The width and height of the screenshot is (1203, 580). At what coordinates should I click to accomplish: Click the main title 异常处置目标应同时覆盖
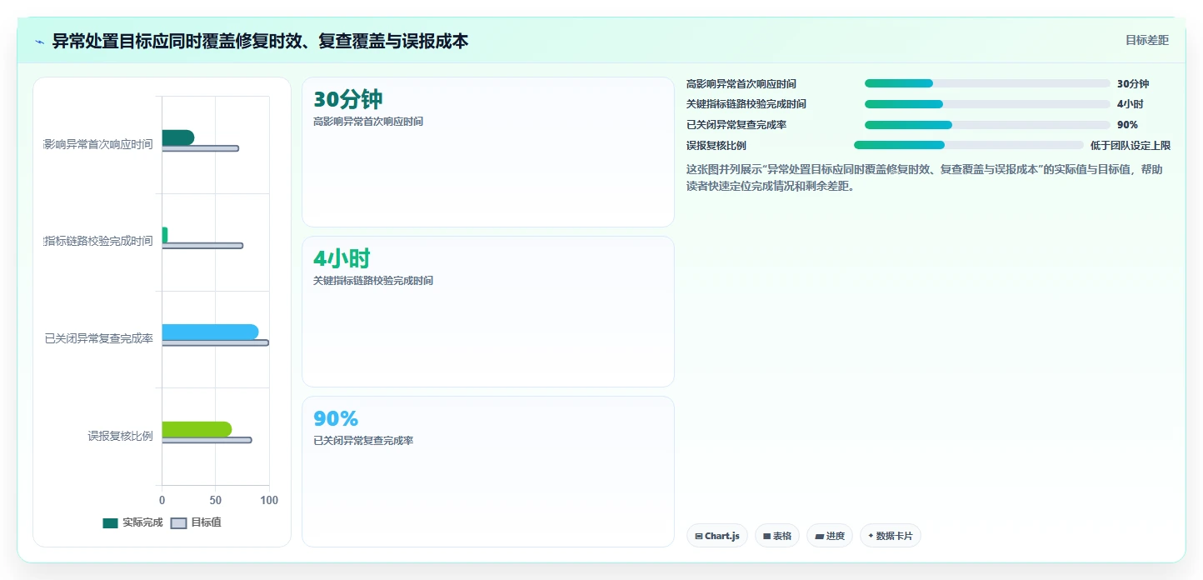pos(261,41)
